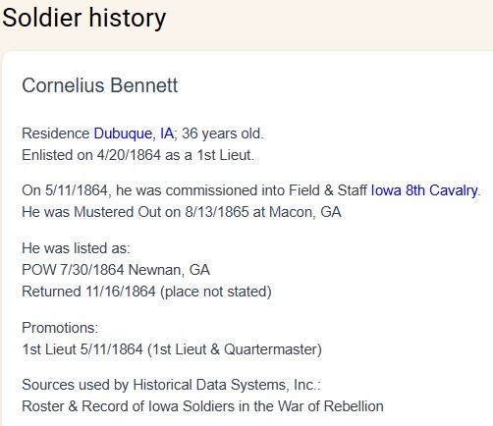This screenshot has width=493, height=426.
Task: Open the Iowa 8th Cavalry link
Action: 424,190
